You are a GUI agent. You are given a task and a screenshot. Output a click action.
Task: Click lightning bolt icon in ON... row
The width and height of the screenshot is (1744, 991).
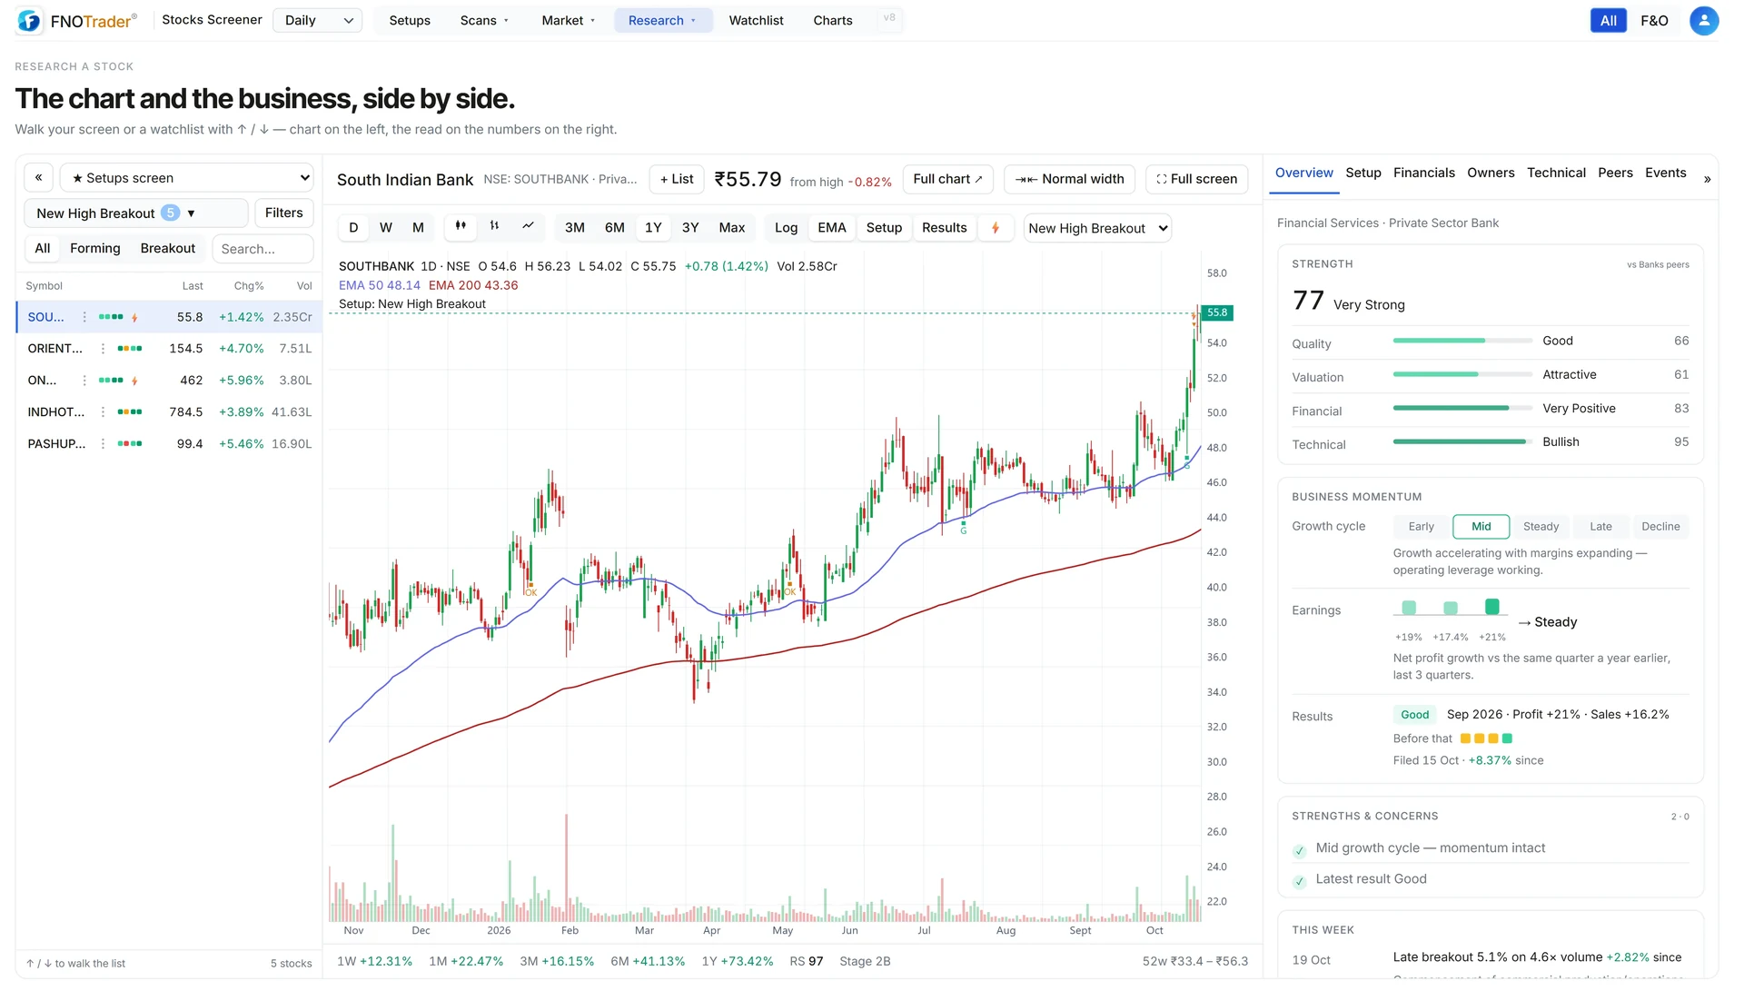(x=134, y=381)
